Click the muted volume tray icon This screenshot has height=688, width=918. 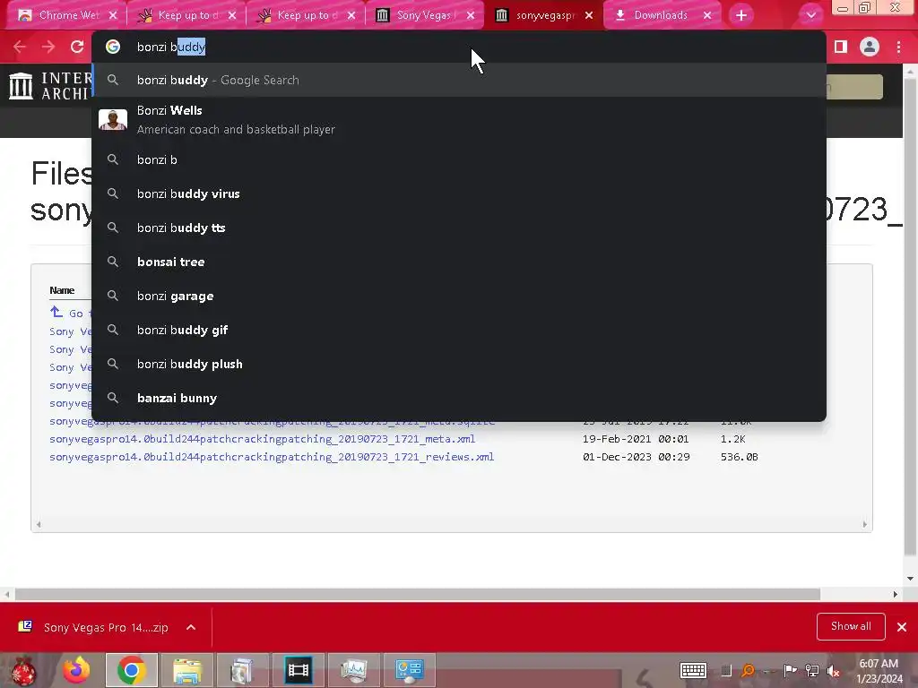pos(833,671)
